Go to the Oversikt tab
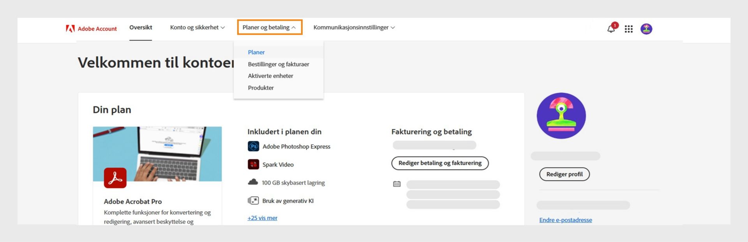 [x=141, y=27]
